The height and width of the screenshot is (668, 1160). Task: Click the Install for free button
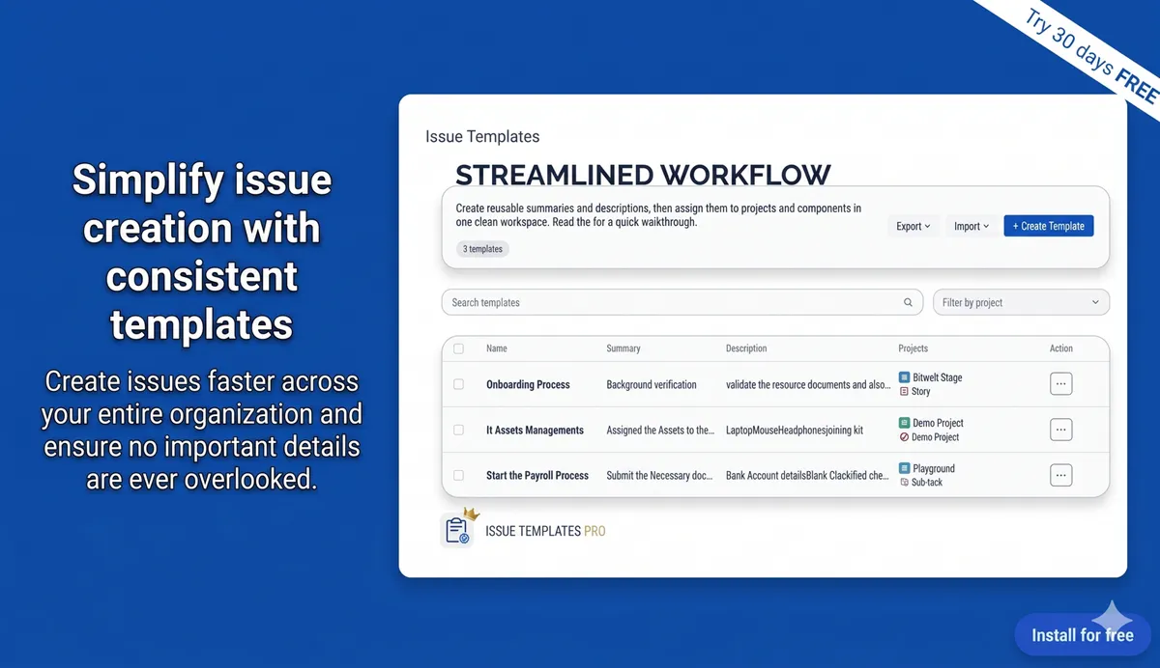1083,635
